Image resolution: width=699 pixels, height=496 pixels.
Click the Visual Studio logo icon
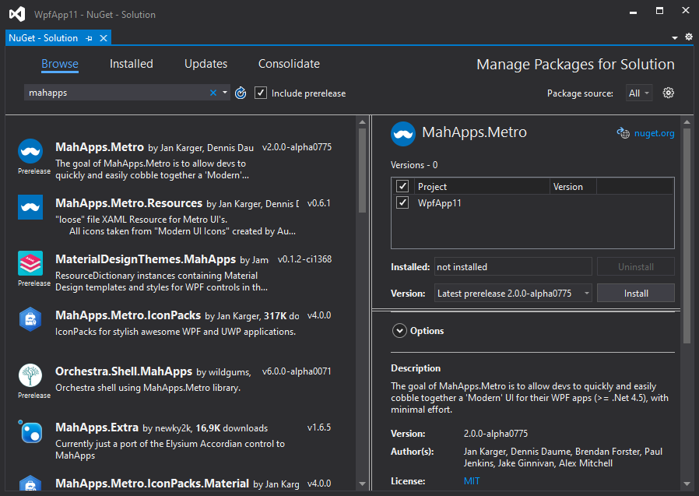pos(17,14)
